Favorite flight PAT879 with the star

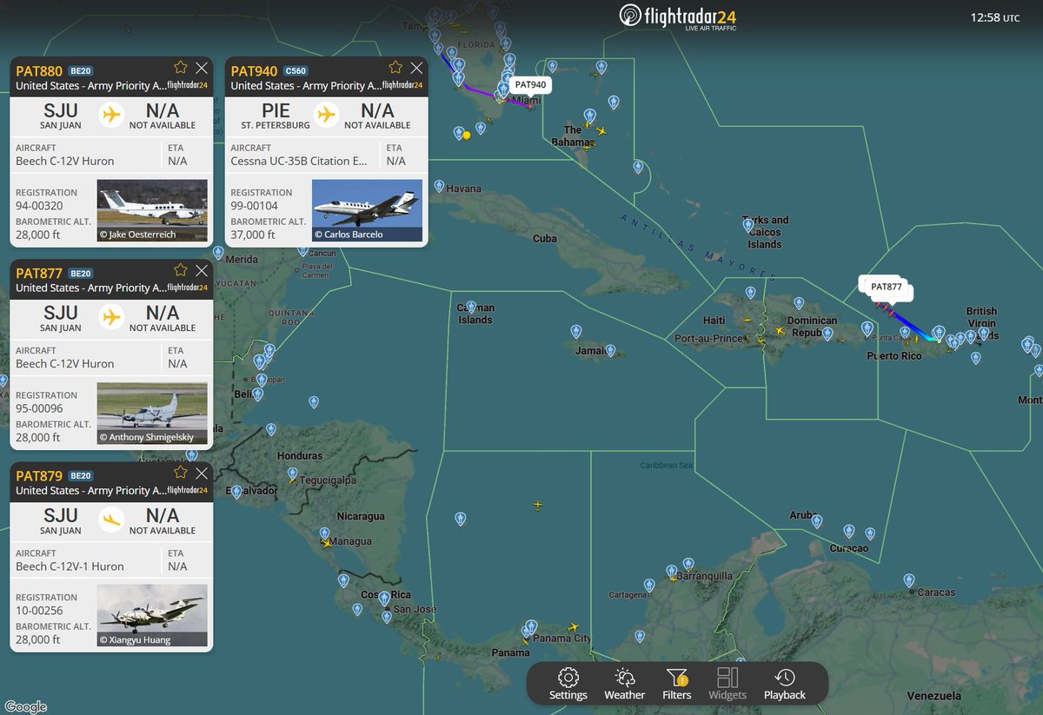(180, 473)
